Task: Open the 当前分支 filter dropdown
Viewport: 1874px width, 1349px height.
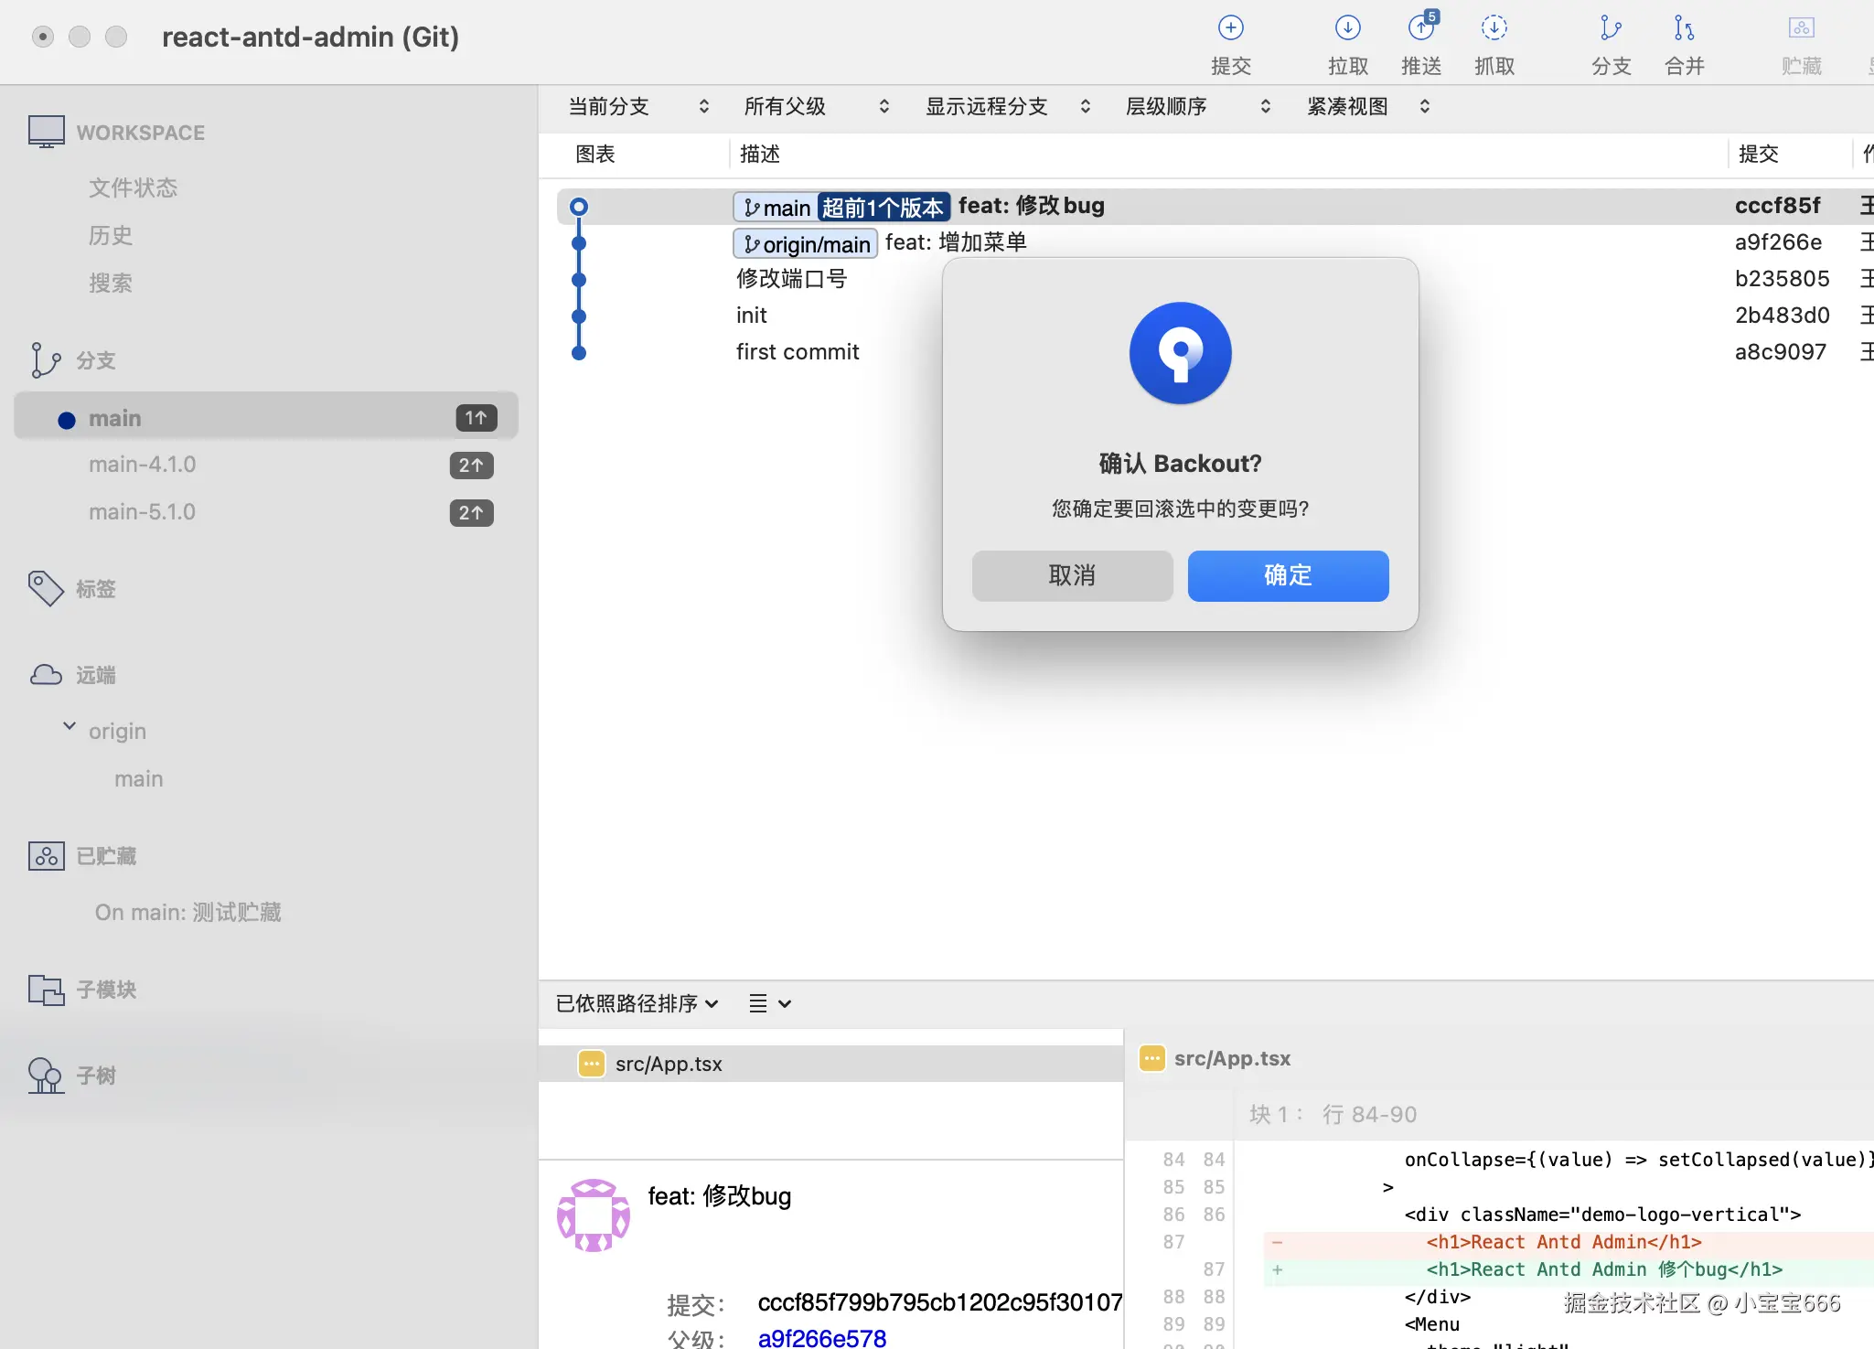Action: click(x=637, y=106)
